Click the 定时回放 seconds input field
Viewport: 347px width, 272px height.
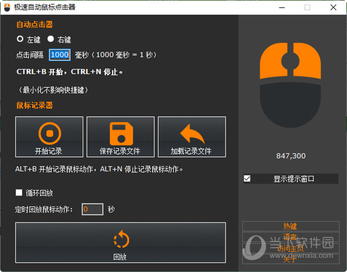pyautogui.click(x=93, y=209)
